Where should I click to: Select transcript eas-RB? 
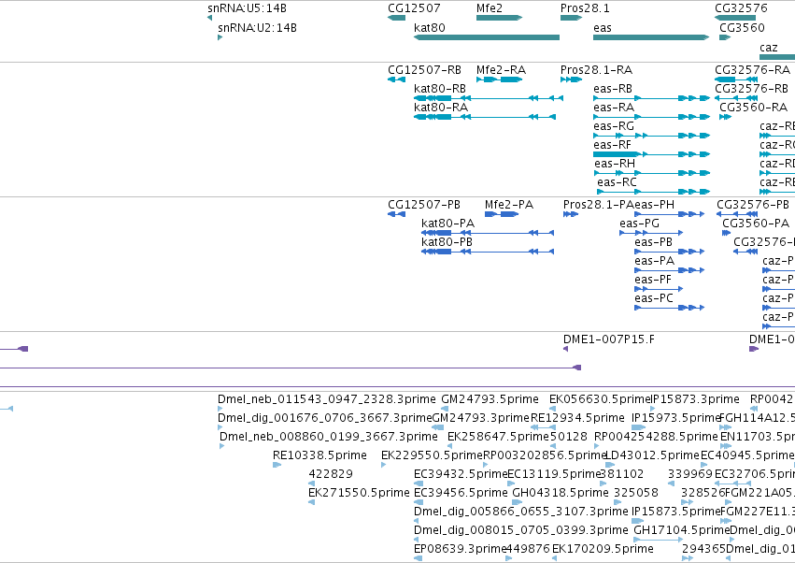point(651,98)
